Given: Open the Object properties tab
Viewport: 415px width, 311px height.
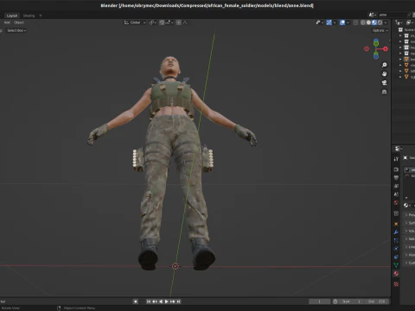Looking at the screenshot, I should tap(396, 224).
